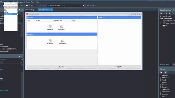Click the Object Inspector search field
The height and width of the screenshot is (98, 175).
coord(11,62)
